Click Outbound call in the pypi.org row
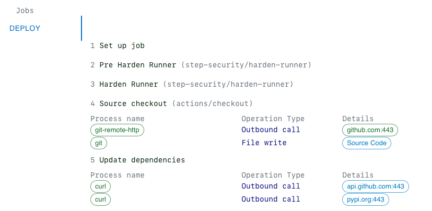This screenshot has height=211, width=432. tap(271, 200)
